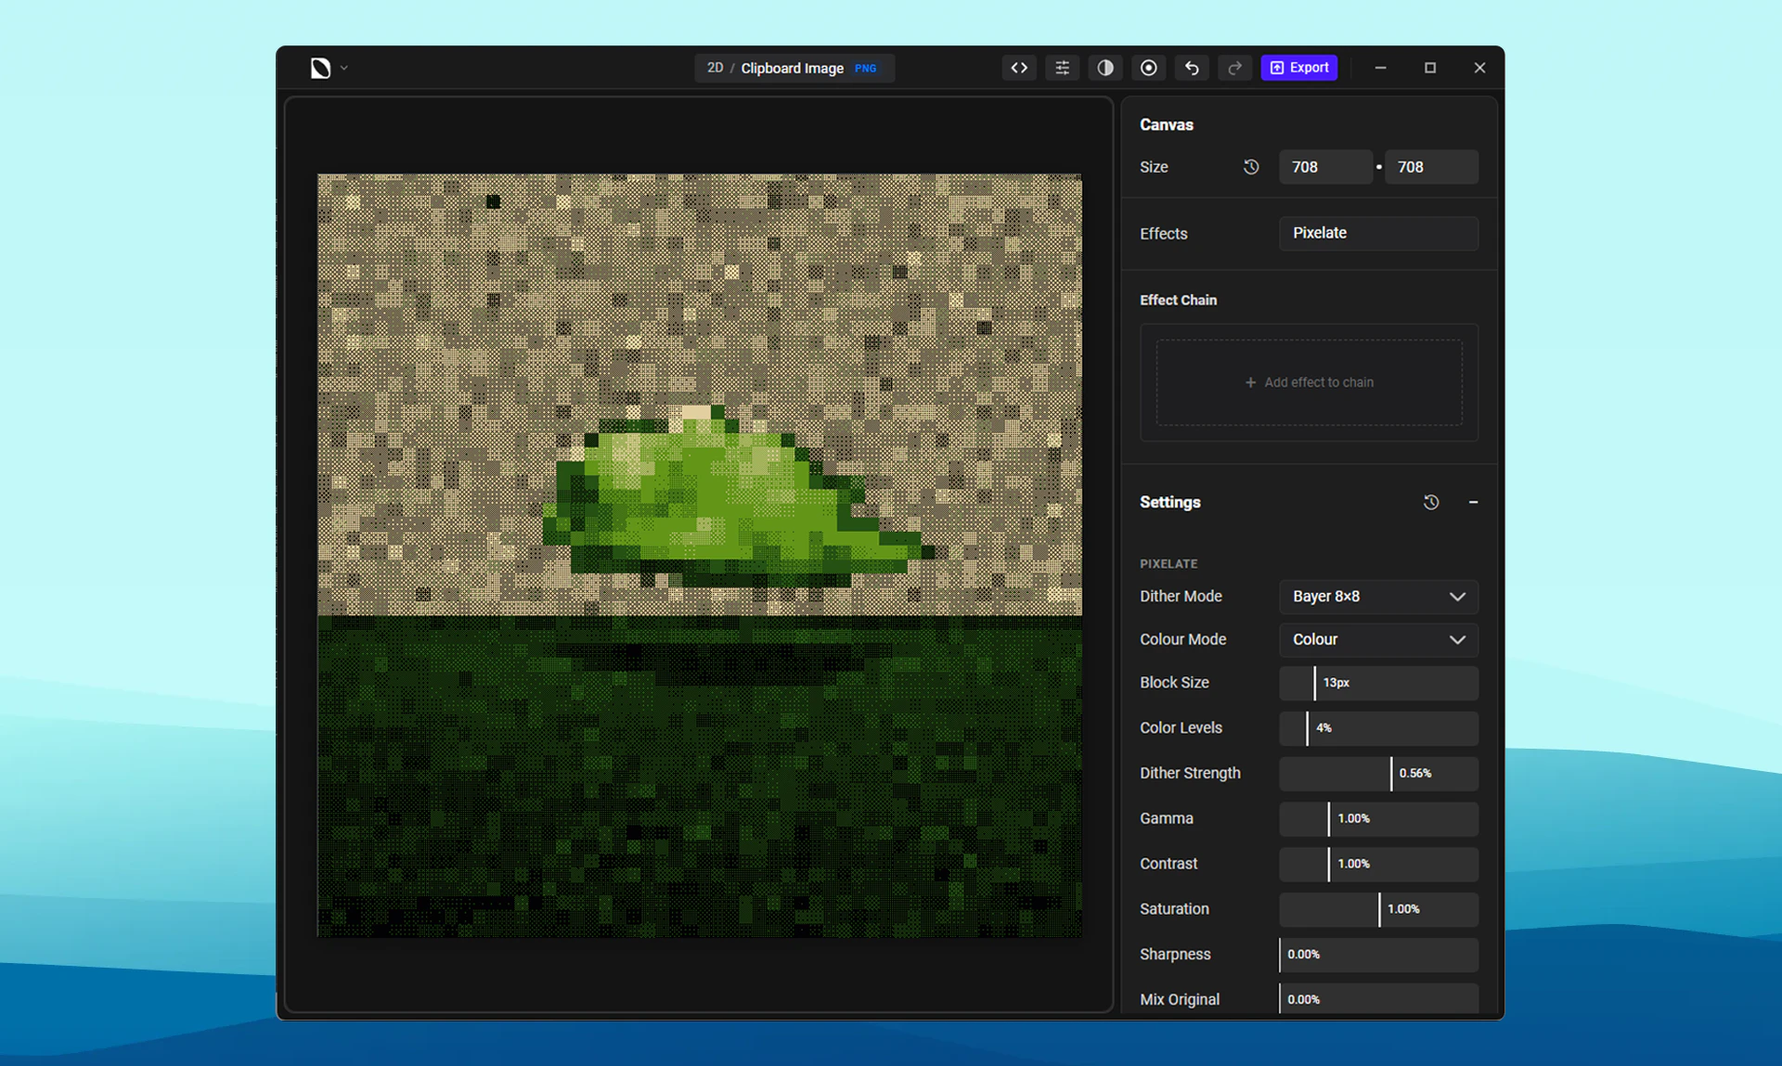Expand the app menu via the chevron beside the logo
1782x1066 pixels.
[x=342, y=68]
